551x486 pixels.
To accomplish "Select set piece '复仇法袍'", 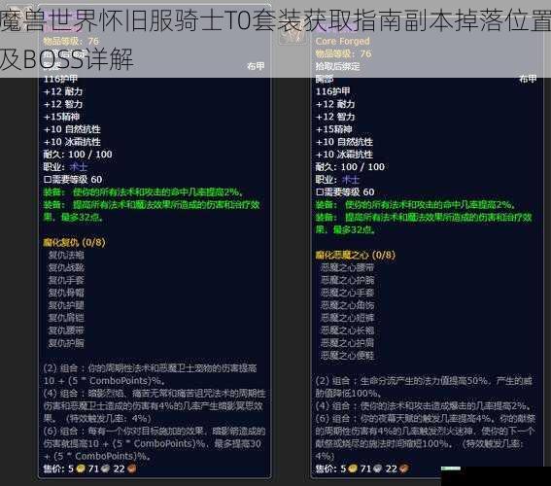I will pos(66,255).
